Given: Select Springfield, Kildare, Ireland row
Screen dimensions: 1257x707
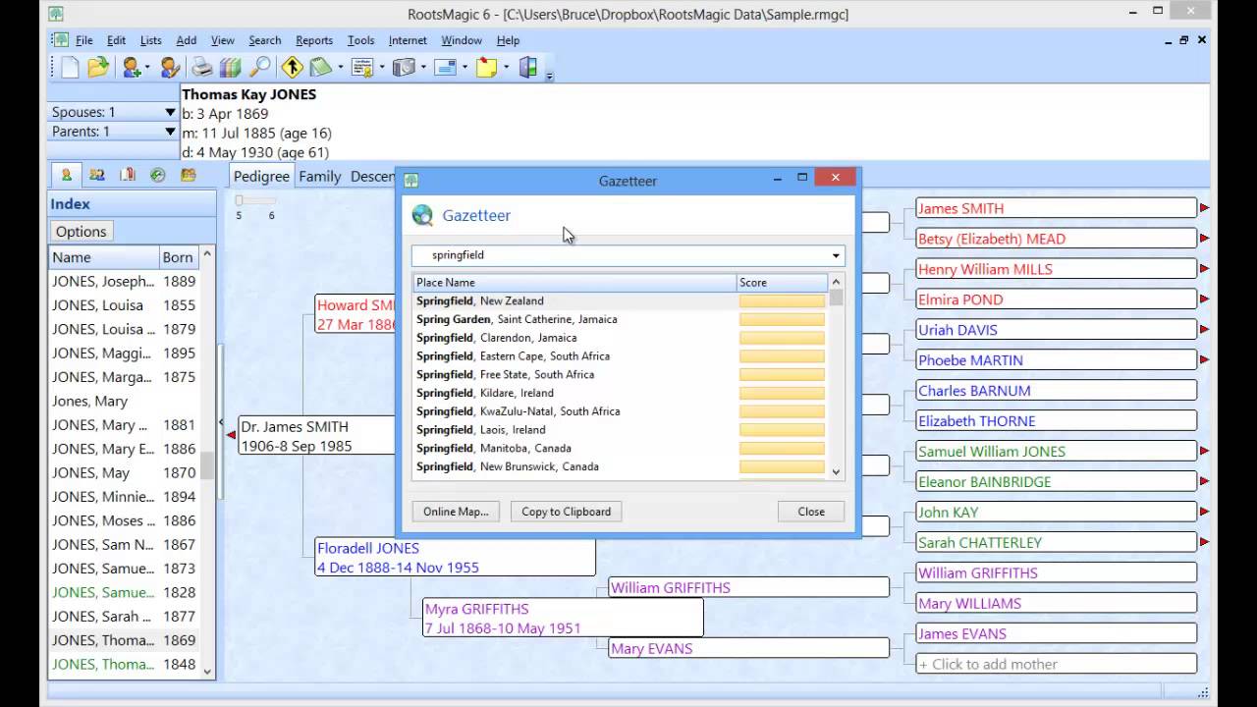Looking at the screenshot, I should 574,393.
